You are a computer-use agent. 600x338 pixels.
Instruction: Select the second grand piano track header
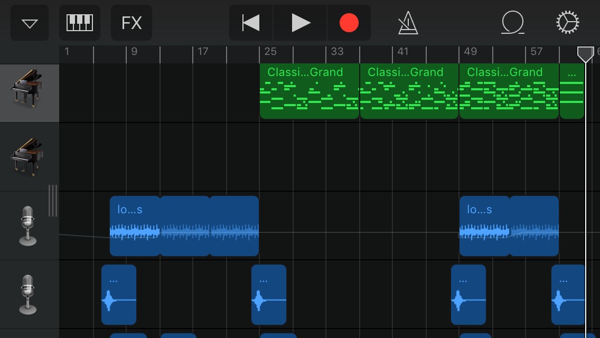point(30,157)
